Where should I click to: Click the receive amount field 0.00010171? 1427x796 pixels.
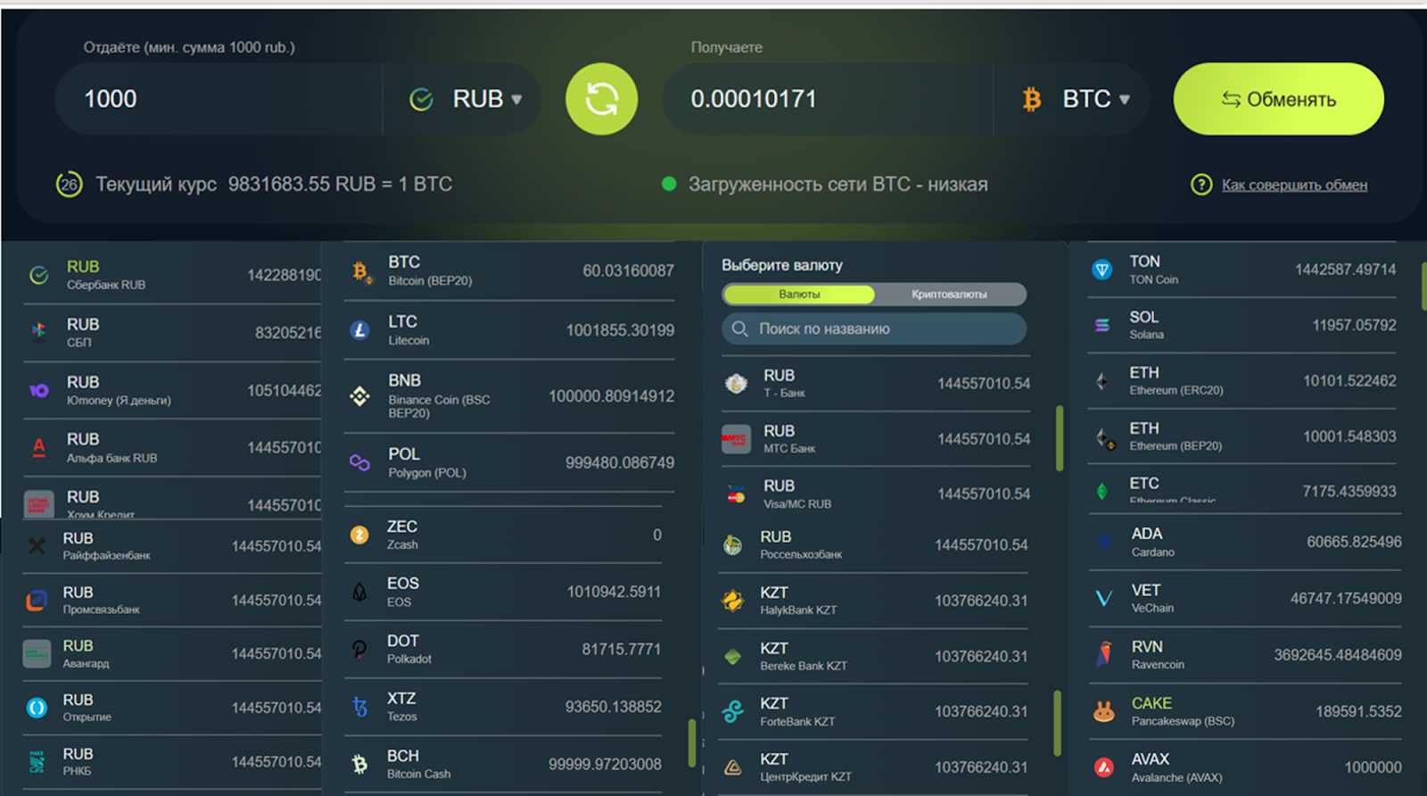pyautogui.click(x=827, y=99)
